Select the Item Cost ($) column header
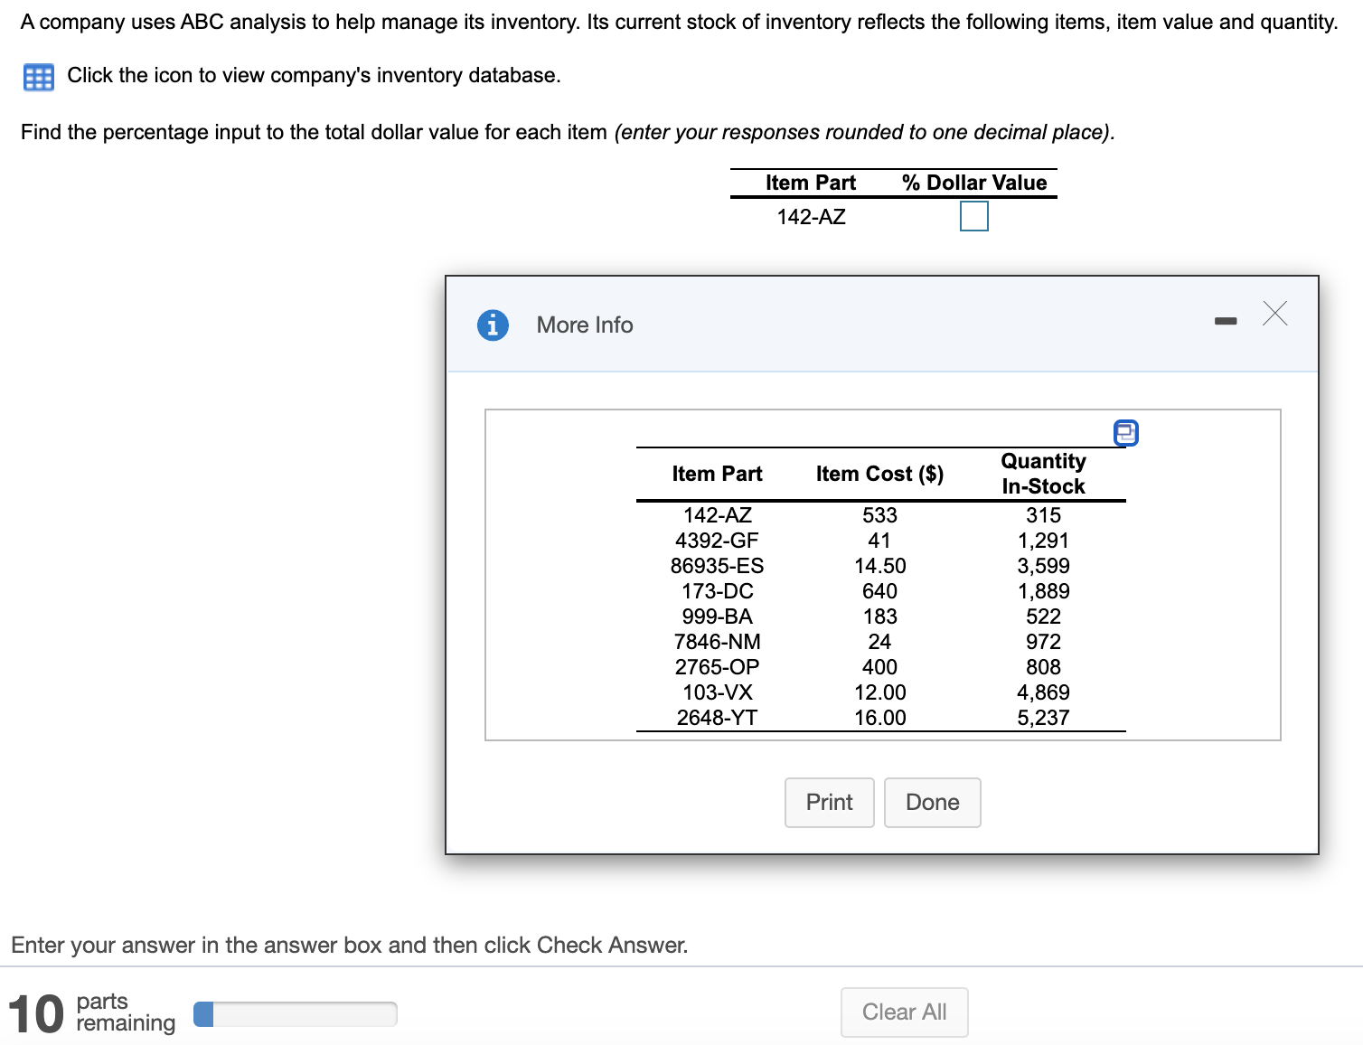The width and height of the screenshot is (1363, 1045). [879, 473]
